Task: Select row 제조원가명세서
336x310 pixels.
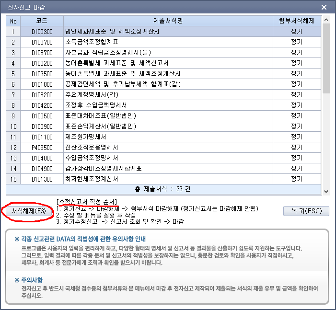Action: 163,137
